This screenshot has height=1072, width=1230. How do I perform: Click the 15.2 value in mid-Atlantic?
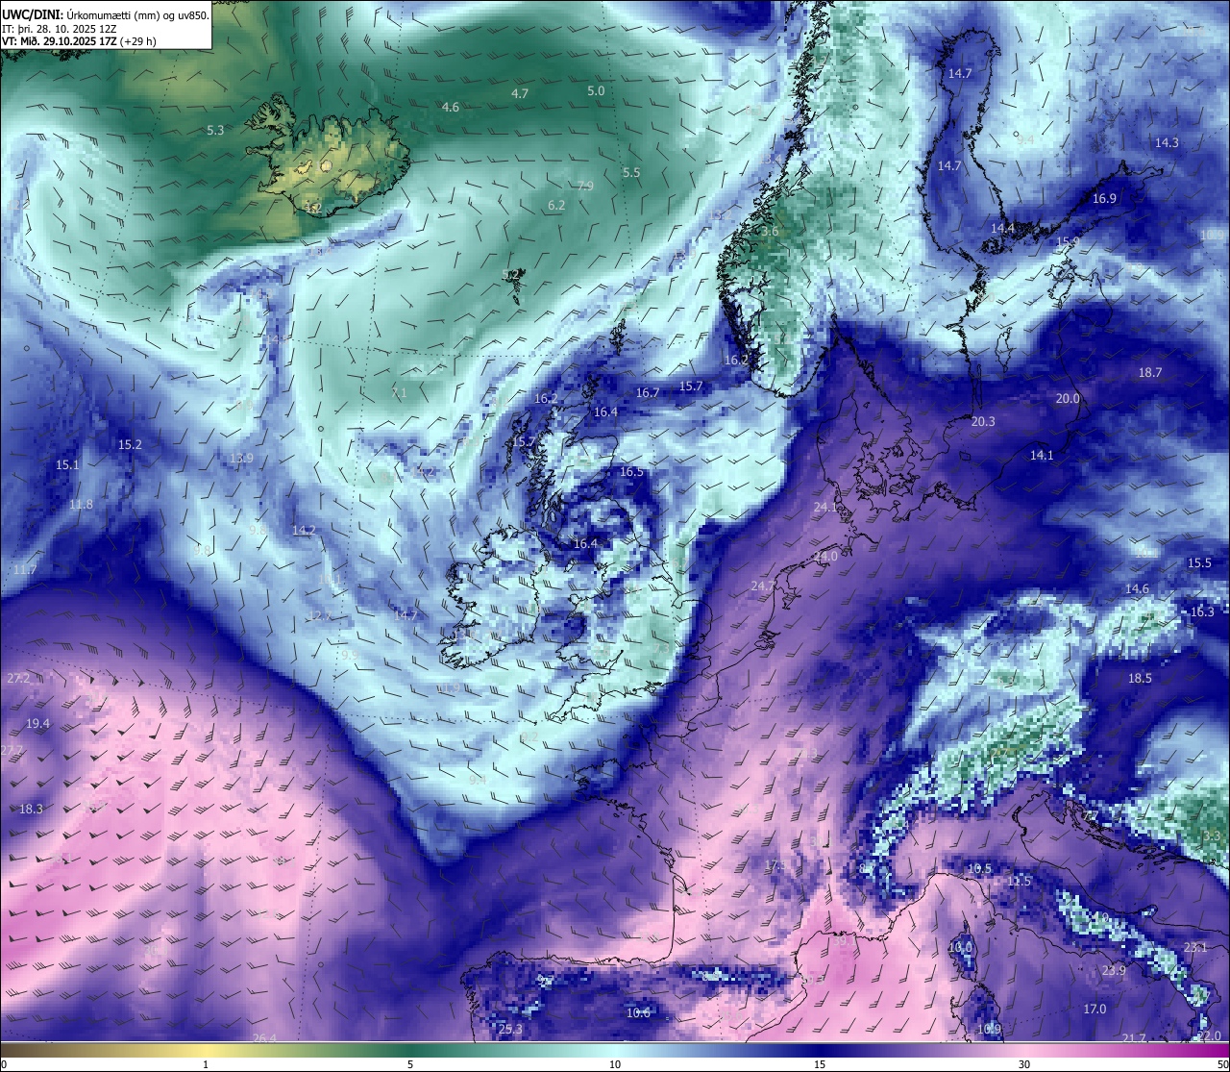130,445
